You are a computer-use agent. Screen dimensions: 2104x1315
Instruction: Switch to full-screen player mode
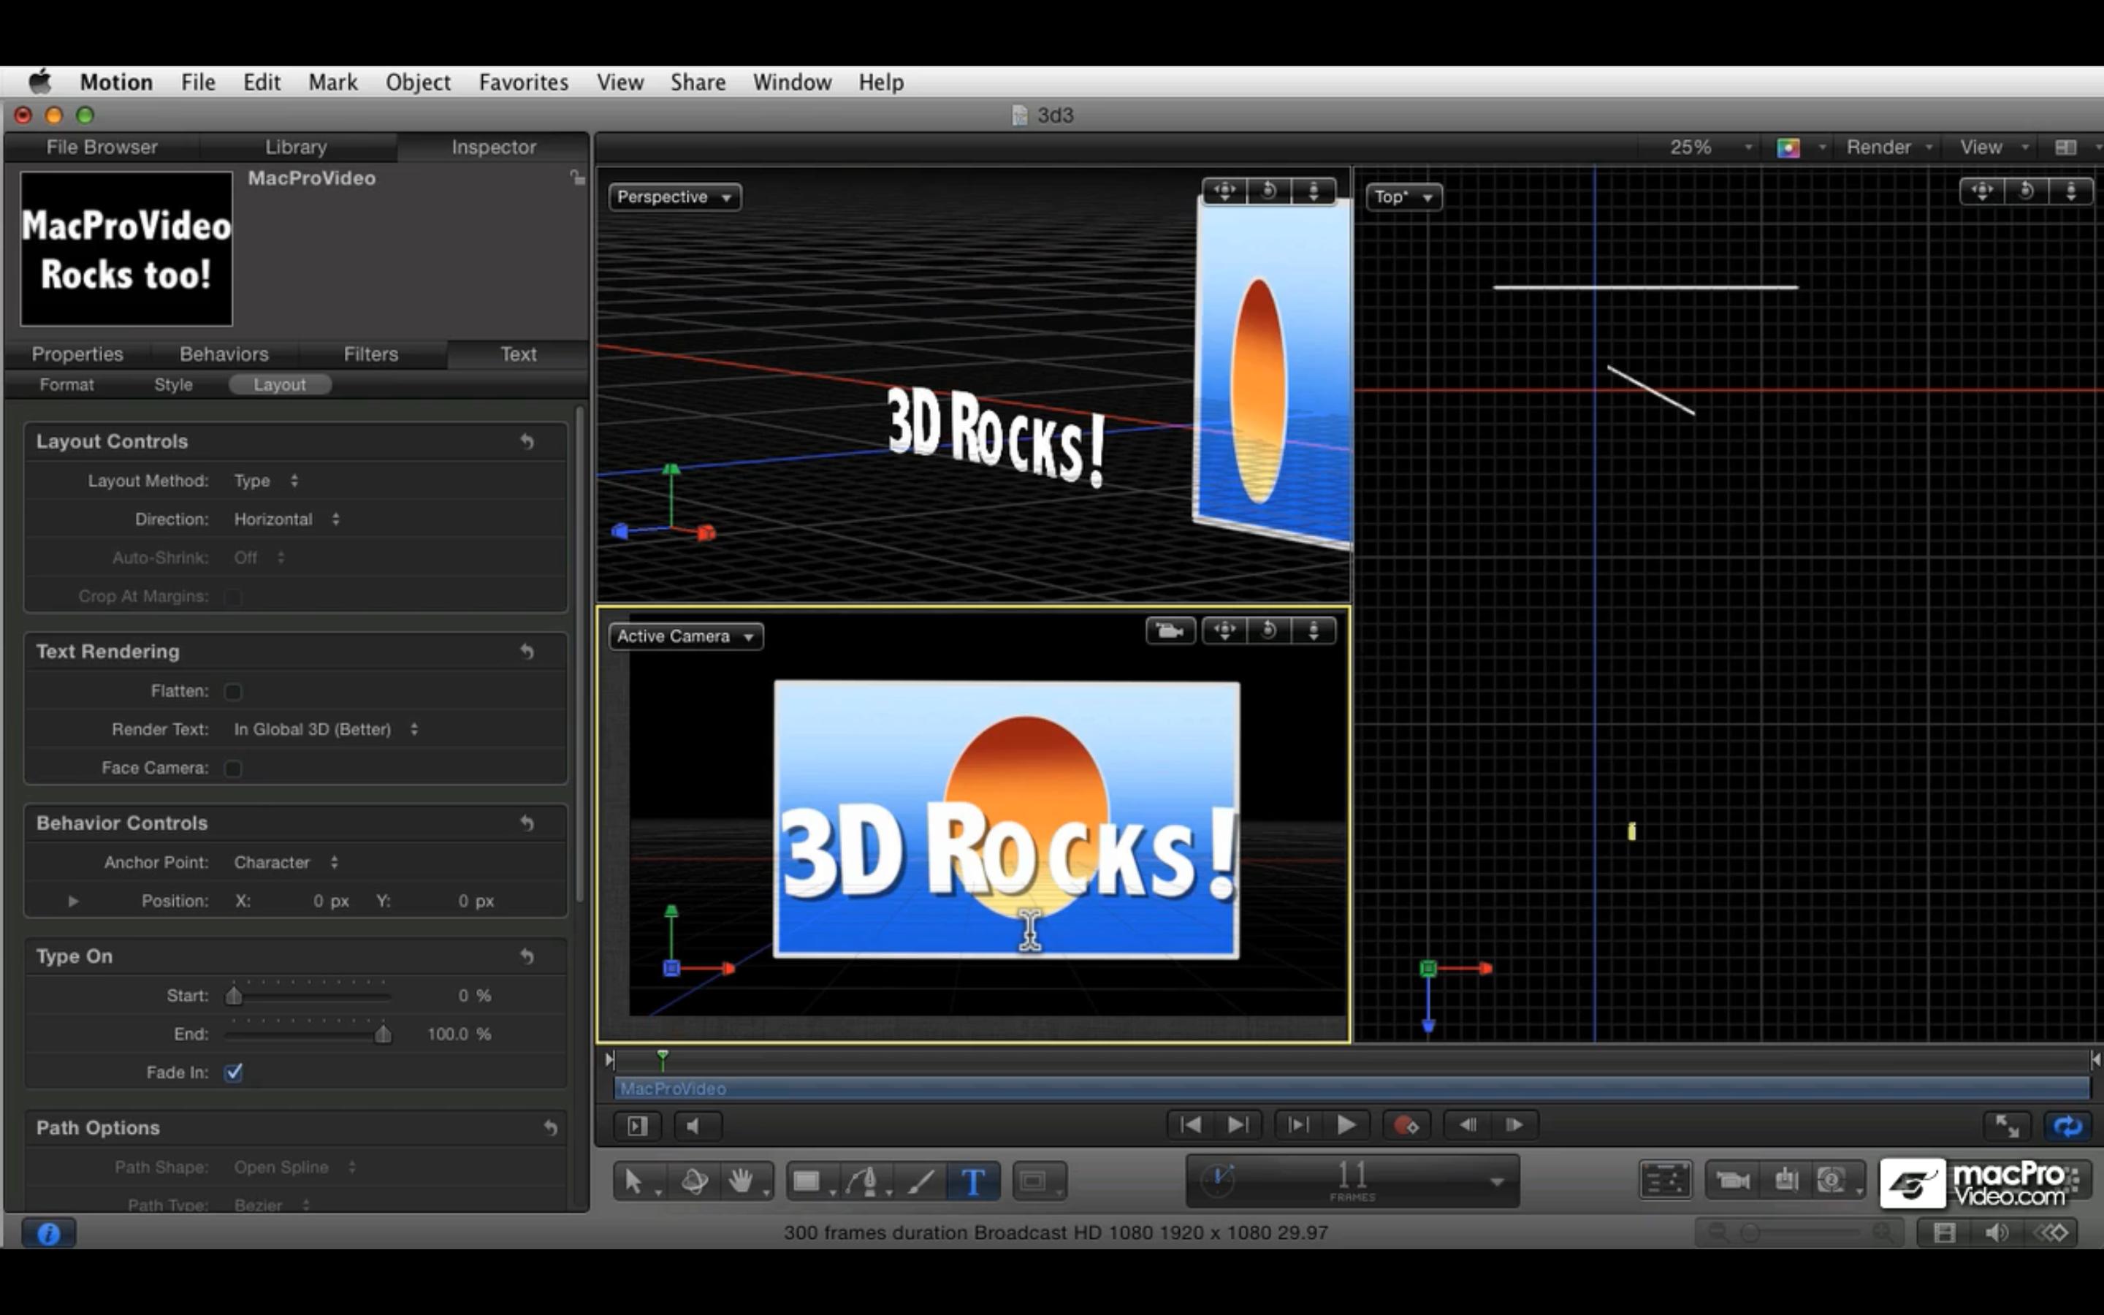pos(2006,1125)
